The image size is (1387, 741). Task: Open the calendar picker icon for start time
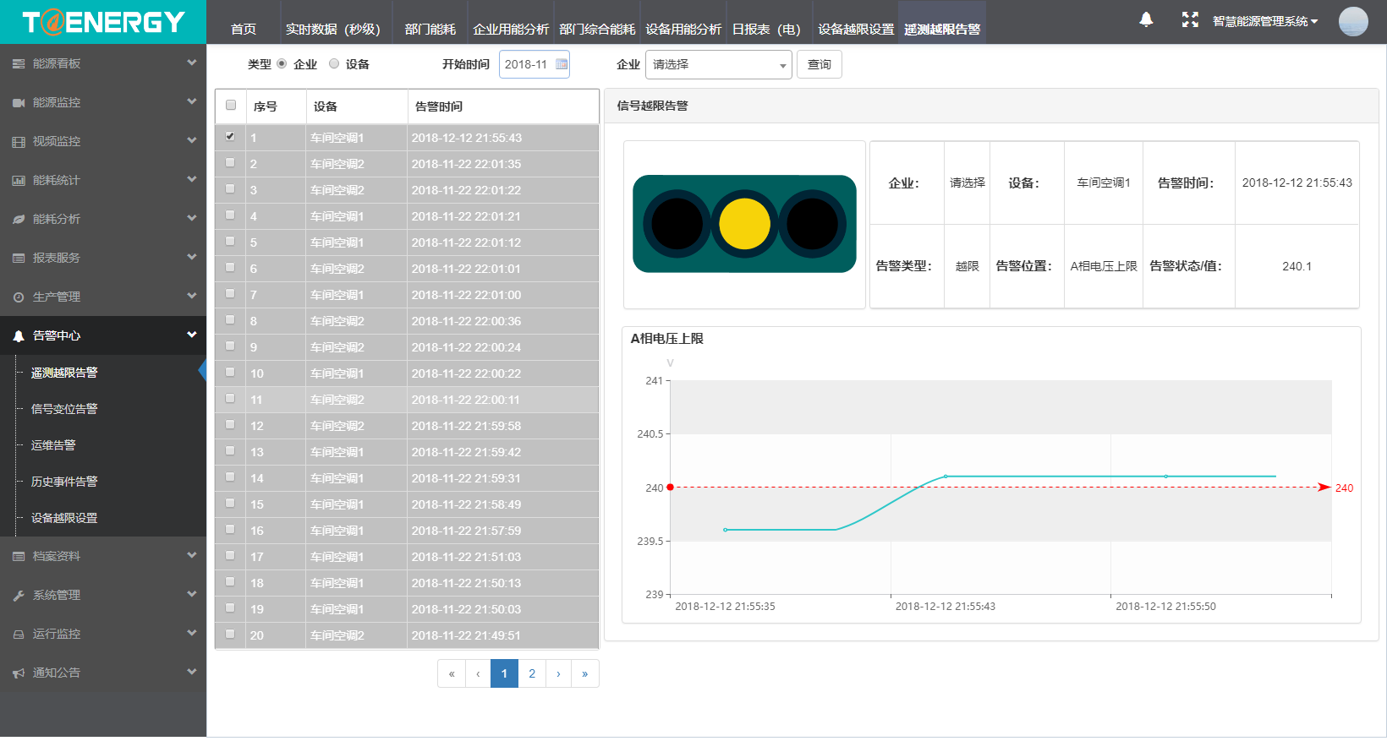pyautogui.click(x=562, y=64)
